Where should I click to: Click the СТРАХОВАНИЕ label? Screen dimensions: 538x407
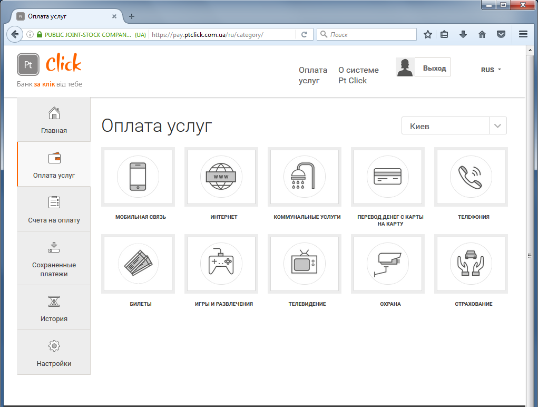[474, 304]
